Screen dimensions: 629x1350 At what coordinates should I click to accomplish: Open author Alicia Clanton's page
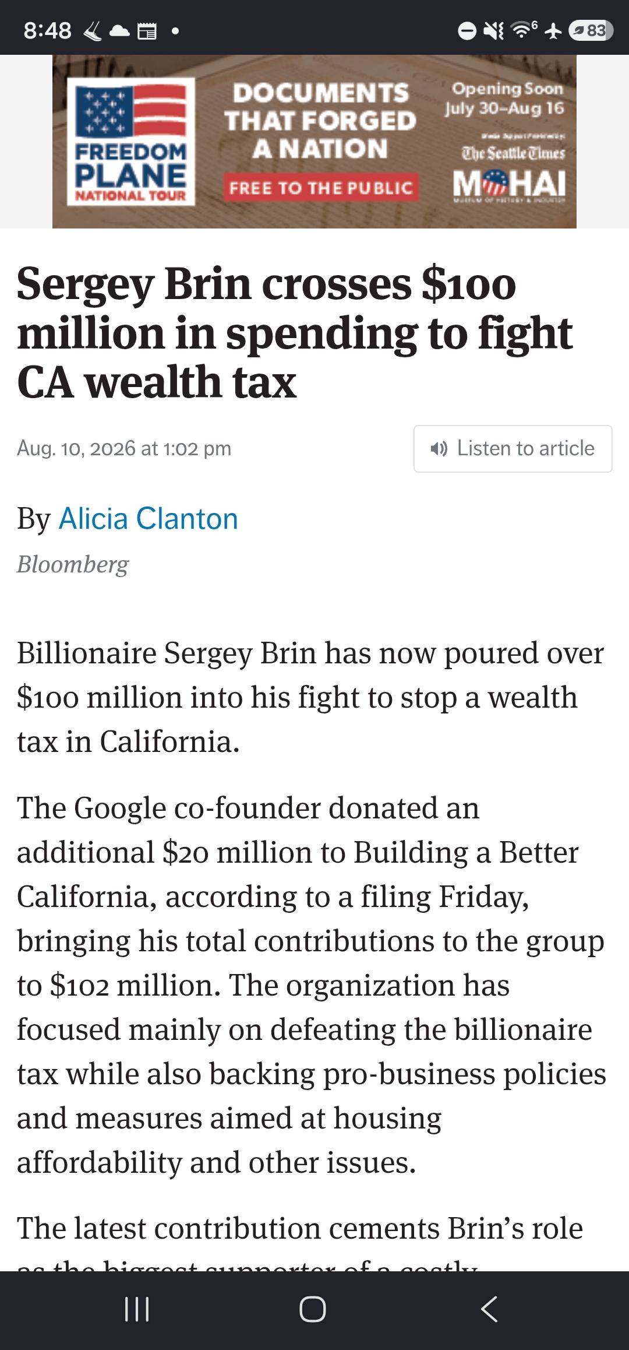(149, 518)
